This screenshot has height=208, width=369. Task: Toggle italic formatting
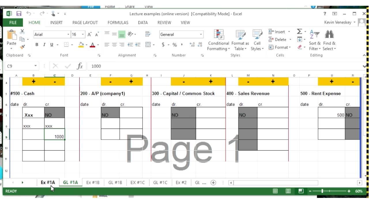pyautogui.click(x=44, y=44)
